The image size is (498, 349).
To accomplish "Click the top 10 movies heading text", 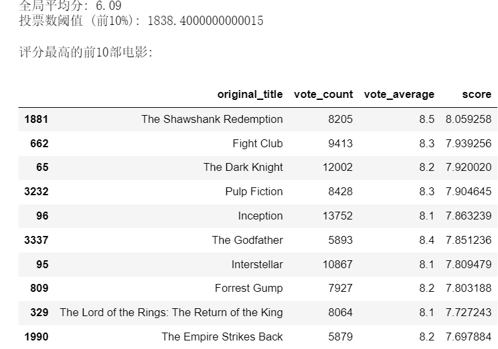I will pyautogui.click(x=86, y=51).
